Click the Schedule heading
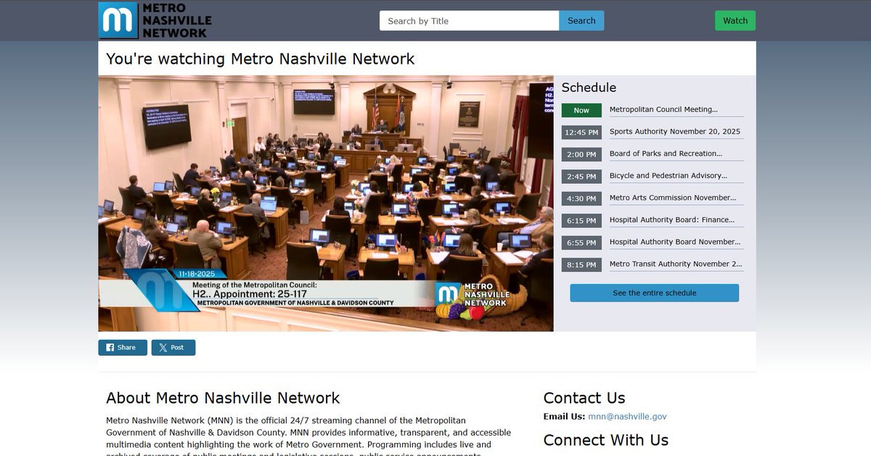 (589, 87)
